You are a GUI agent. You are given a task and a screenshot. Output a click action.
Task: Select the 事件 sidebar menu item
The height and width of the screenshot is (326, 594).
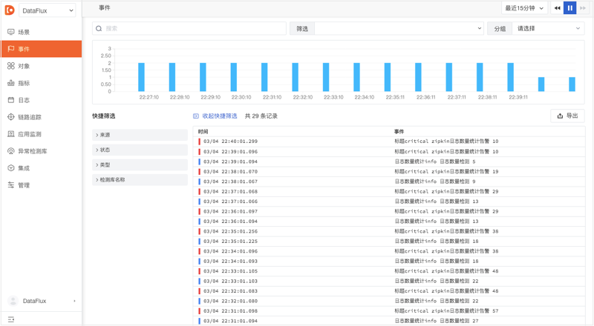tap(41, 49)
